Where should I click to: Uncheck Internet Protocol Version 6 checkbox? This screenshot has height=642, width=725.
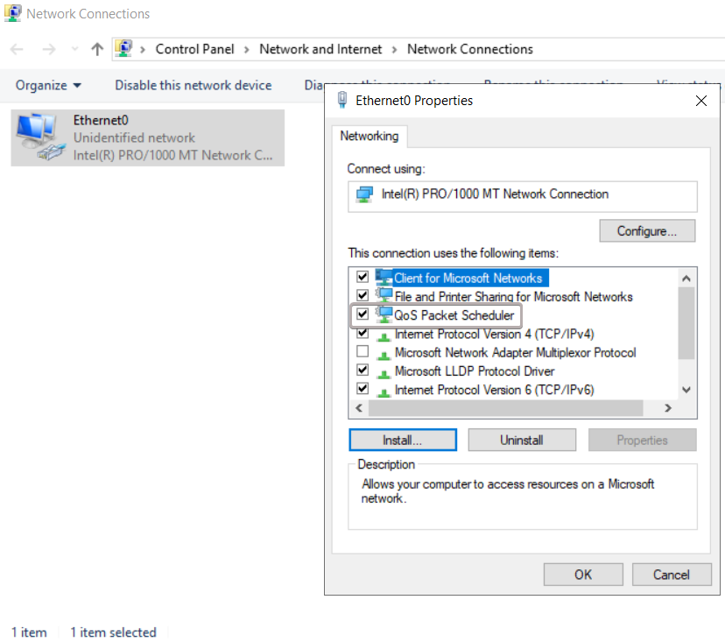click(362, 390)
